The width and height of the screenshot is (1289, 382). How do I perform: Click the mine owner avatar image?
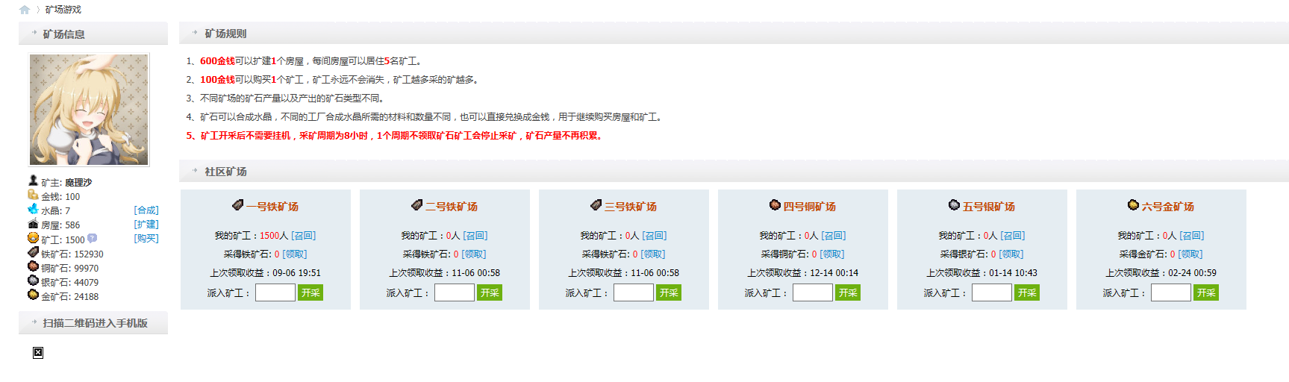[x=89, y=110]
